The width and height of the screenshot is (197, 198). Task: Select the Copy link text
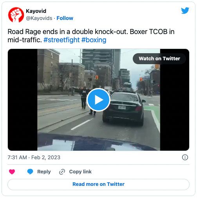(x=80, y=172)
